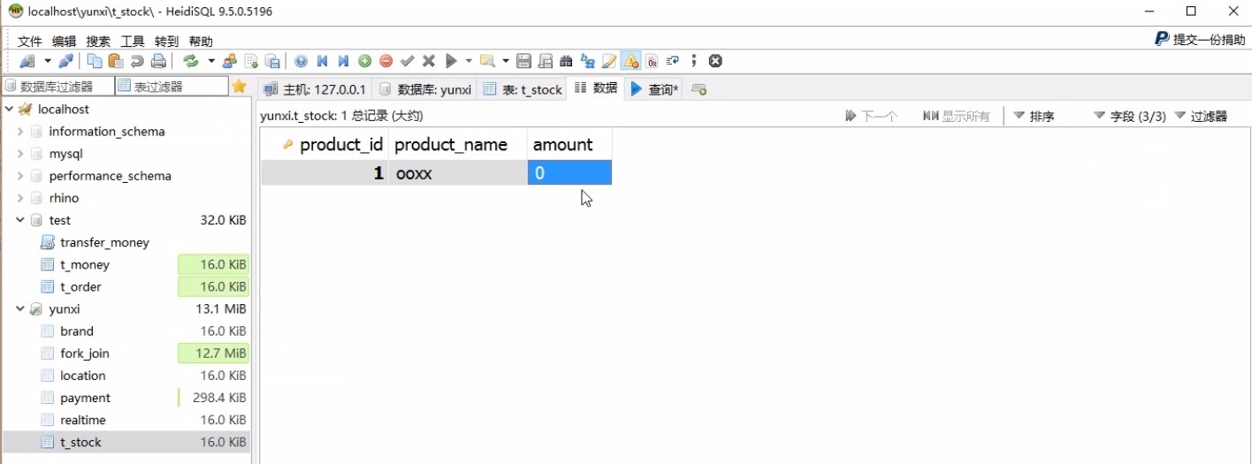This screenshot has height=464, width=1252.
Task: Open the 文件 menu
Action: pyautogui.click(x=30, y=42)
